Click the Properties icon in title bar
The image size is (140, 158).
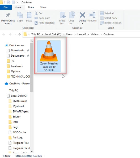point(9,2)
